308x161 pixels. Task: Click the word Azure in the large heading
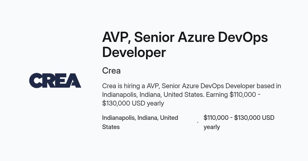(x=196, y=37)
